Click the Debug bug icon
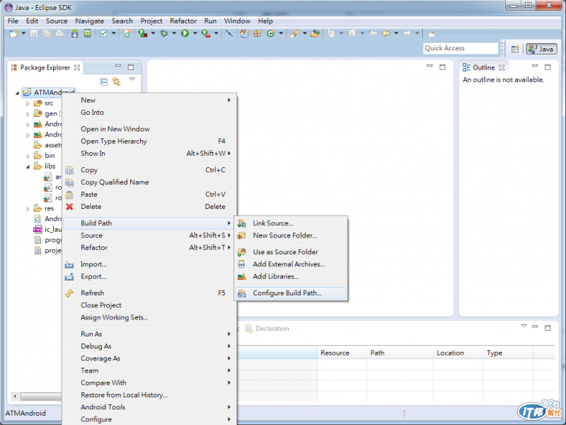Viewport: 566px width, 425px height. 164,33
